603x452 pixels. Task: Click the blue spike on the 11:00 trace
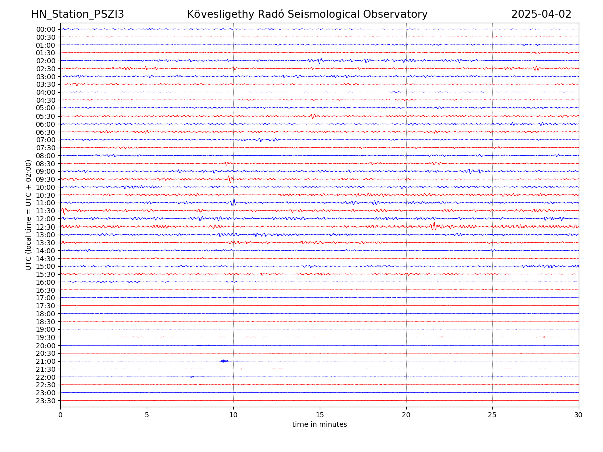coord(233,202)
